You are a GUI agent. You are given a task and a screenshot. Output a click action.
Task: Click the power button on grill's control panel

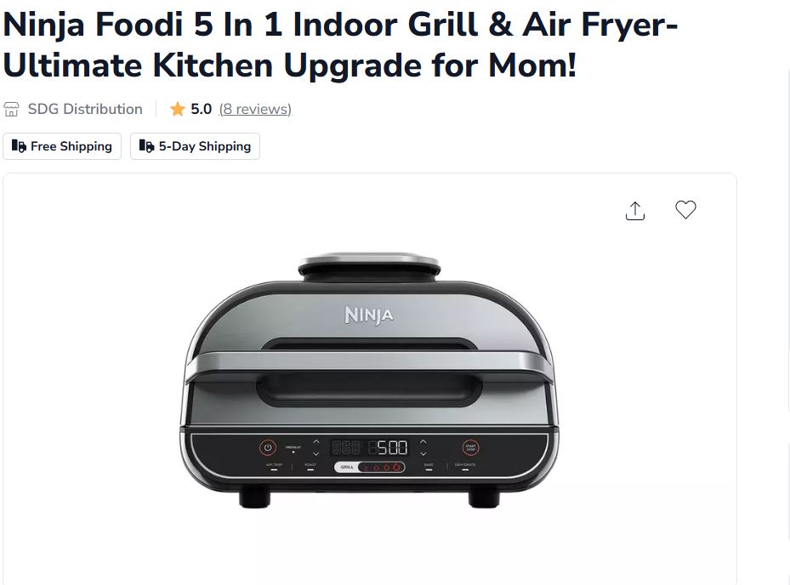[268, 447]
